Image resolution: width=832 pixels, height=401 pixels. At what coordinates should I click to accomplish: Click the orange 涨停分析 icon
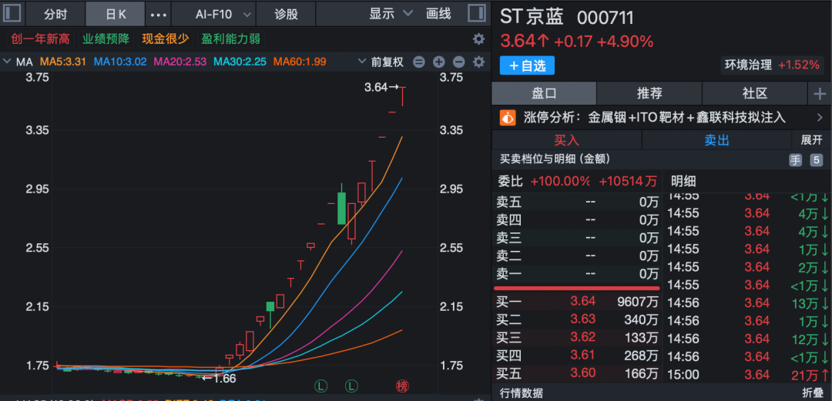(x=508, y=117)
